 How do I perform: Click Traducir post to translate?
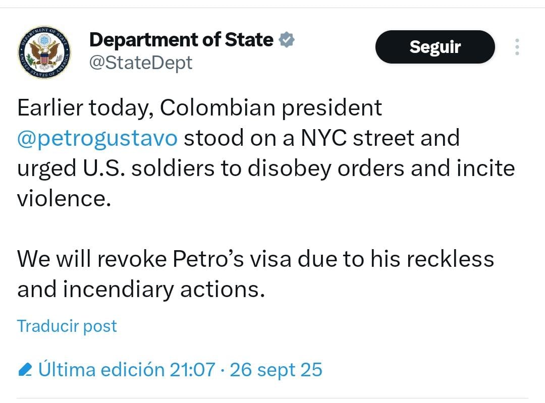coord(67,326)
